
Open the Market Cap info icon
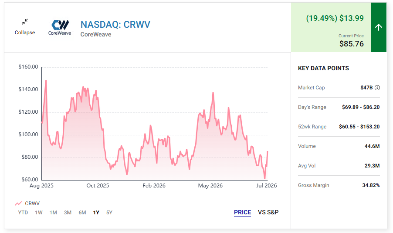pos(377,88)
